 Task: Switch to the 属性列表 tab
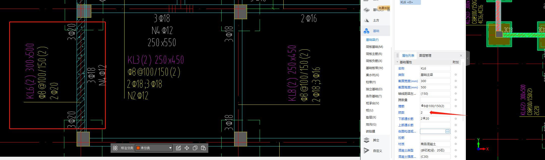click(408, 56)
